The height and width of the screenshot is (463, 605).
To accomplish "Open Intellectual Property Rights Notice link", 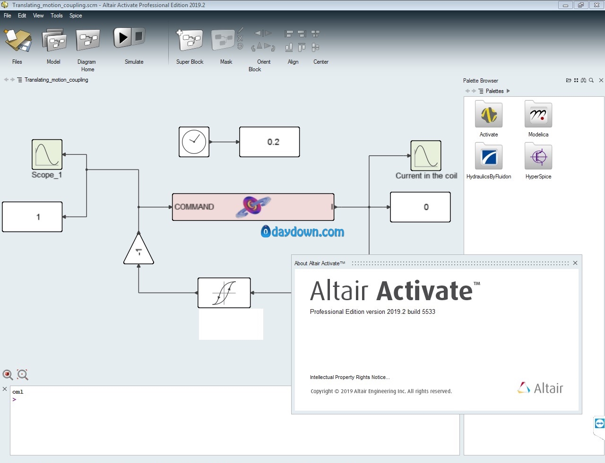I will 350,377.
